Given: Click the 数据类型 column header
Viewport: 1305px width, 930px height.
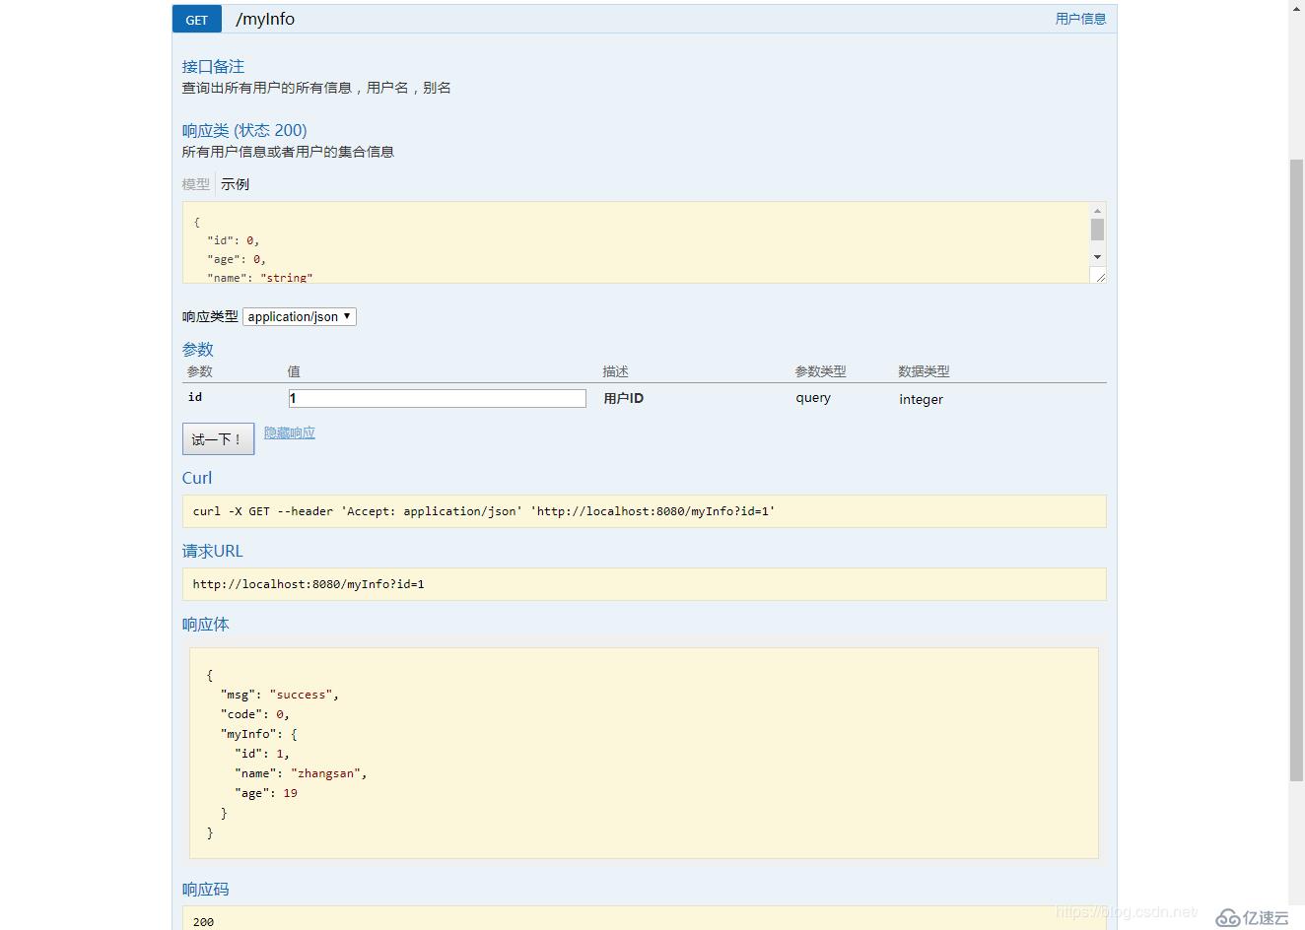Looking at the screenshot, I should (x=924, y=371).
